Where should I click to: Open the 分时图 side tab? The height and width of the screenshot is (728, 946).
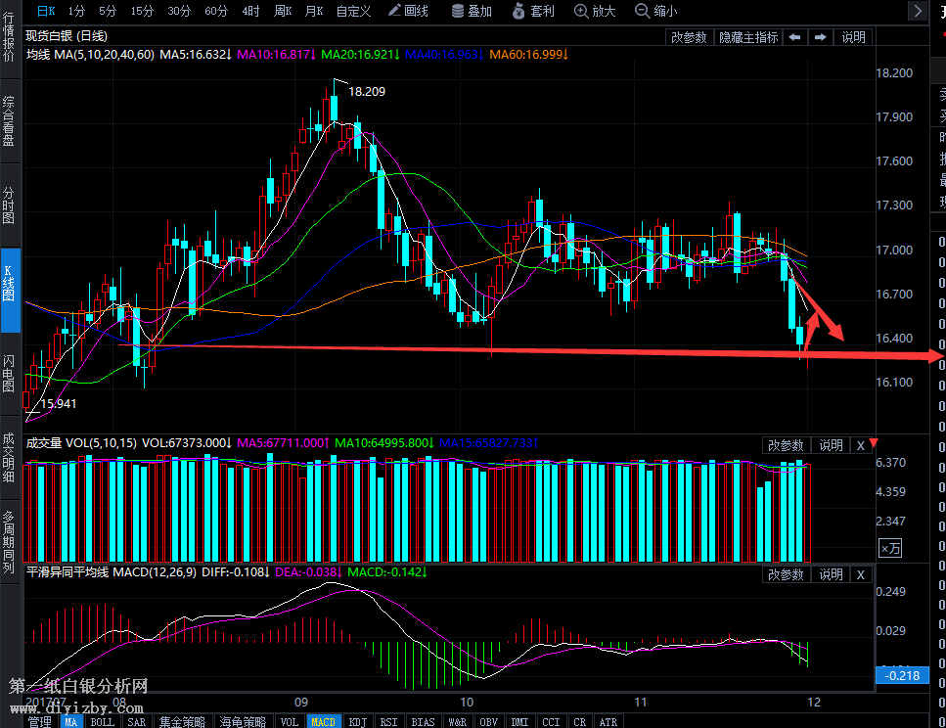pos(9,205)
